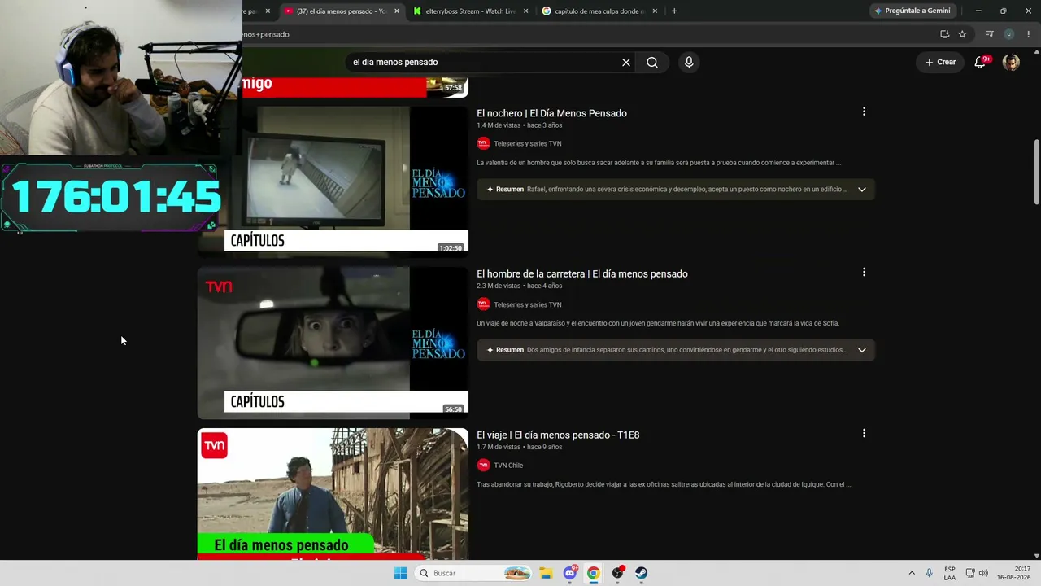Open the ESP LAA language indicator
The image size is (1041, 586).
click(950, 573)
